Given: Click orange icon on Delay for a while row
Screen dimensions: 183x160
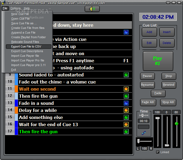Looking at the screenshot, I should click(x=126, y=110).
